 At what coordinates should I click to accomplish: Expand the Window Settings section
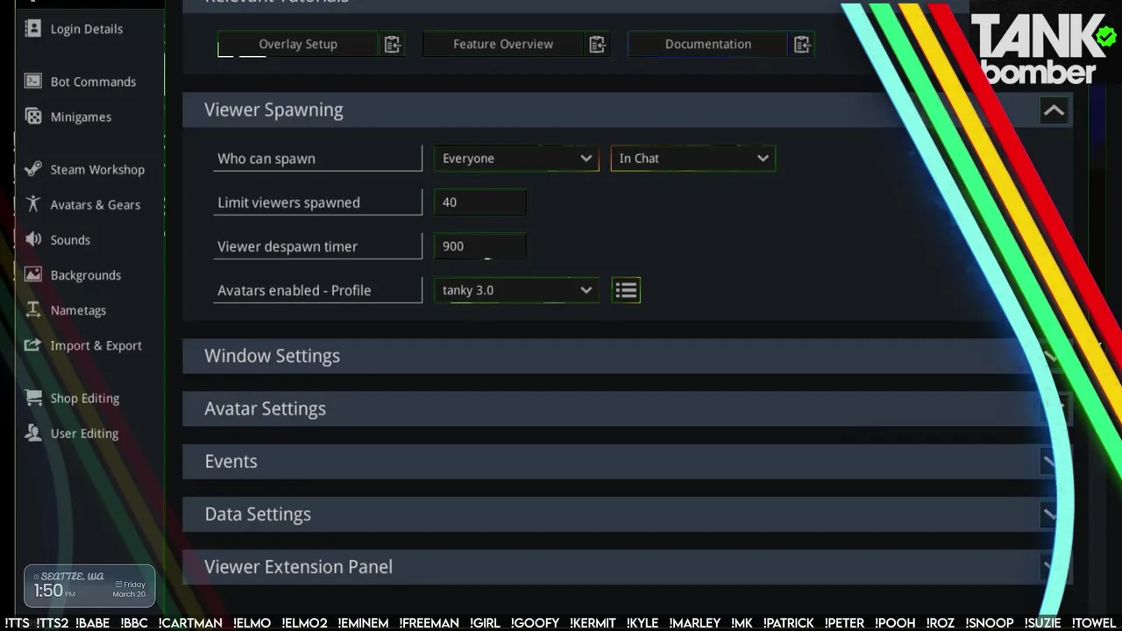[x=626, y=356]
